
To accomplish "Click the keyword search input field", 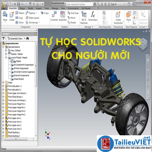I will 79,4.
